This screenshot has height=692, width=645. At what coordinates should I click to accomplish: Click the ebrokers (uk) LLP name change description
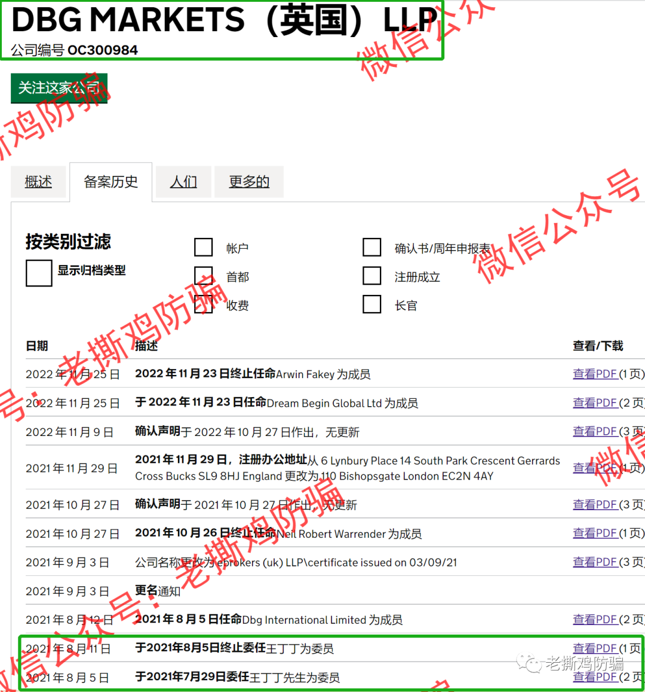click(x=296, y=562)
